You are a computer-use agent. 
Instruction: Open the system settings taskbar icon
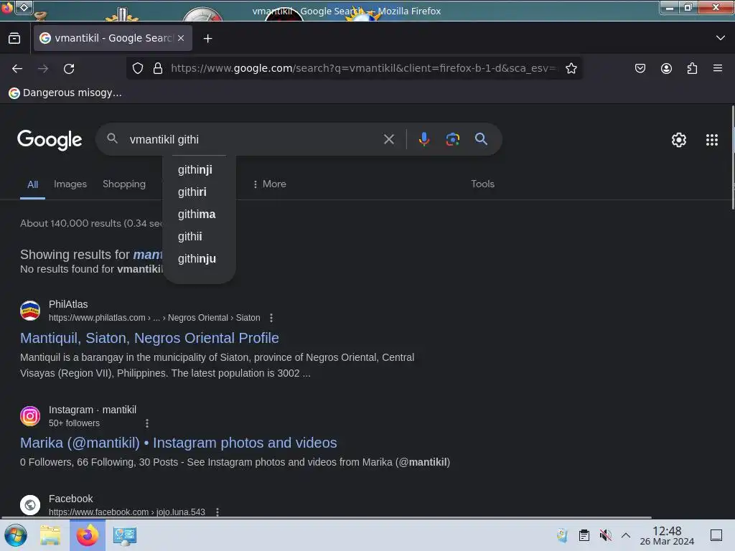(125, 535)
